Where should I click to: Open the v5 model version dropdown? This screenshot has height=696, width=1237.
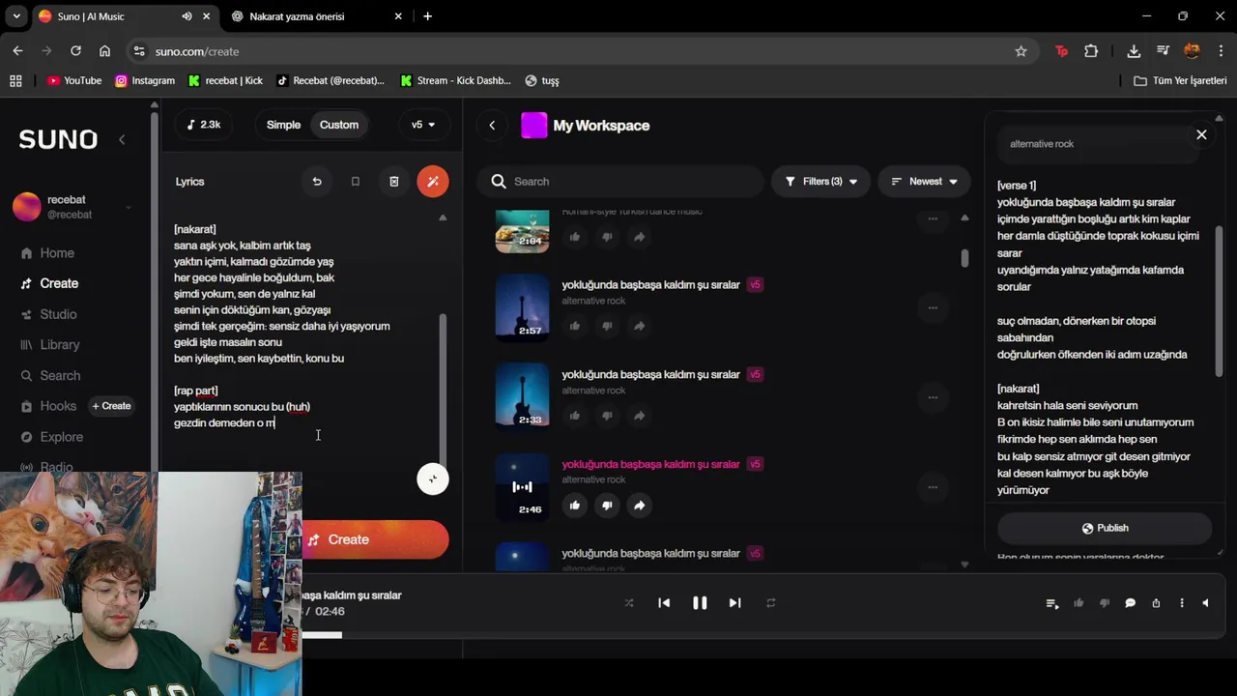422,125
